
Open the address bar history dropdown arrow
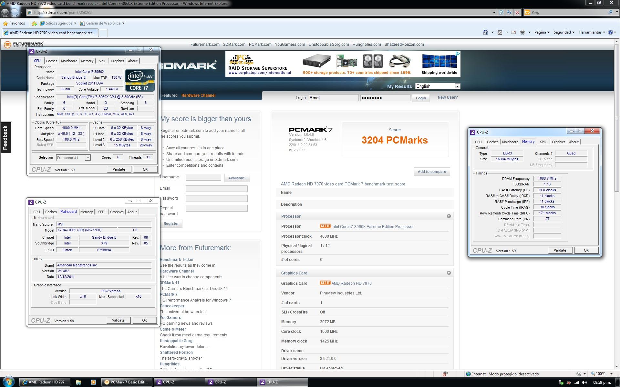[x=494, y=13]
